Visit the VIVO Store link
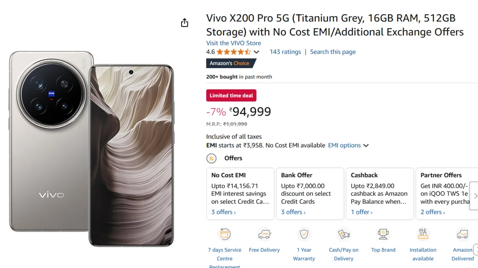Viewport: 478px width, 268px height. (x=233, y=43)
